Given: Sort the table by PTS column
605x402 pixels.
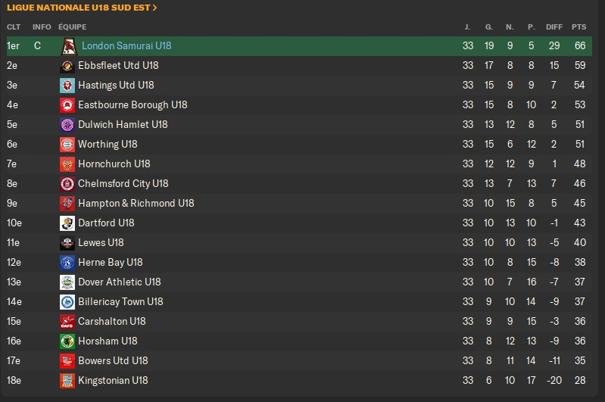Looking at the screenshot, I should [579, 27].
